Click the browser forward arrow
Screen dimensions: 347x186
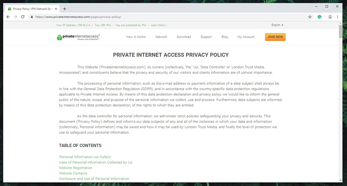(15, 17)
